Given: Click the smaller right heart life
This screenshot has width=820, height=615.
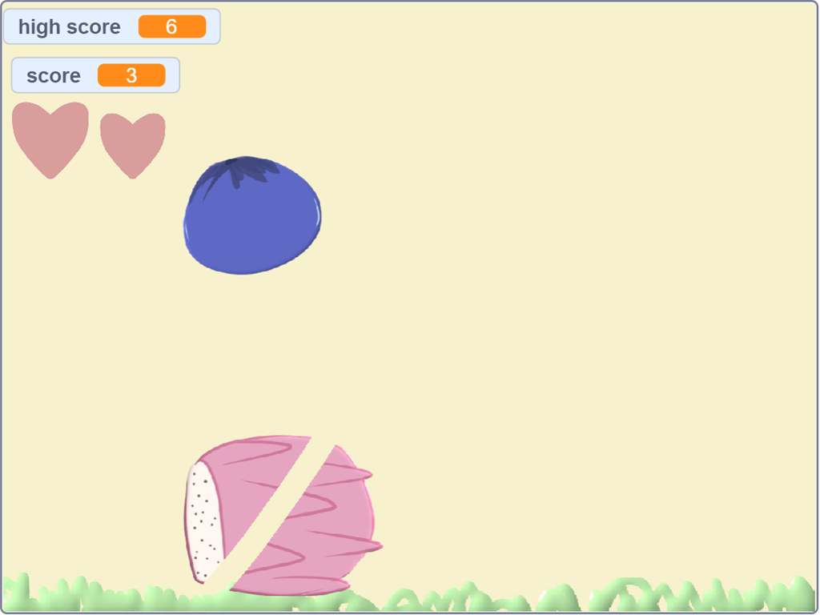Looking at the screenshot, I should 132,140.
